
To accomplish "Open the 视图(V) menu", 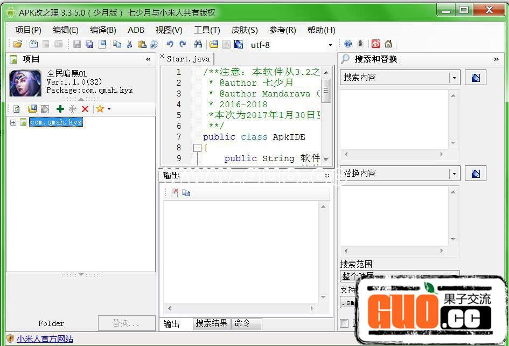I will pyautogui.click(x=169, y=30).
